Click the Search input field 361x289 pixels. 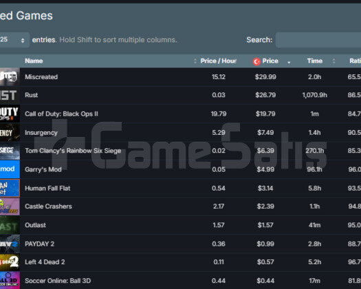pos(318,40)
